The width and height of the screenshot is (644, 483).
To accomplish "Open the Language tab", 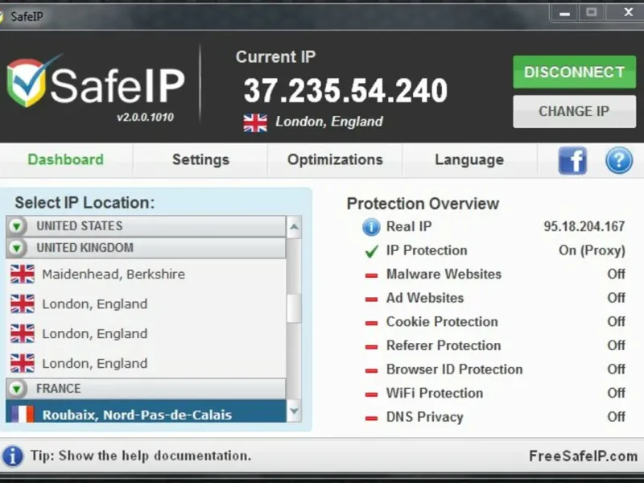I will point(469,159).
